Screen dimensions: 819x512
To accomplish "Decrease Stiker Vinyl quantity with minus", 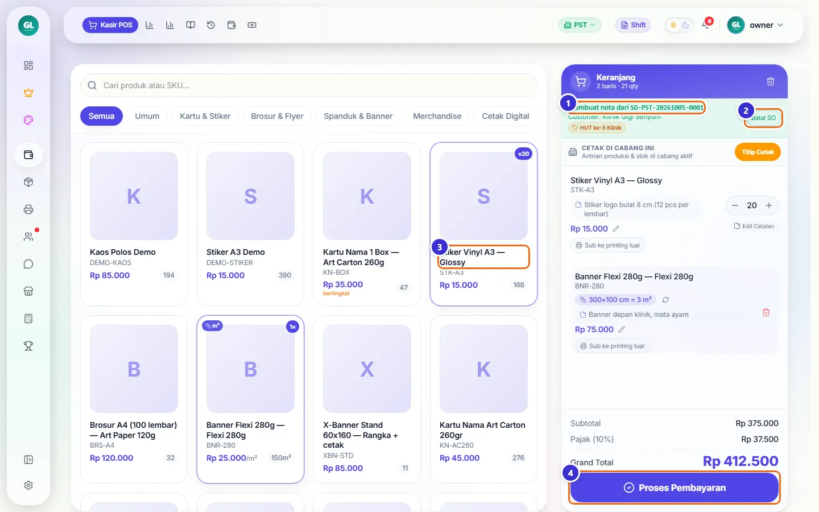I will coord(735,205).
